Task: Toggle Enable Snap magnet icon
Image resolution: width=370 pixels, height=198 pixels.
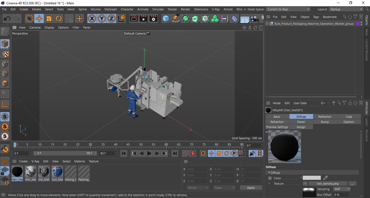Action: tap(5, 149)
